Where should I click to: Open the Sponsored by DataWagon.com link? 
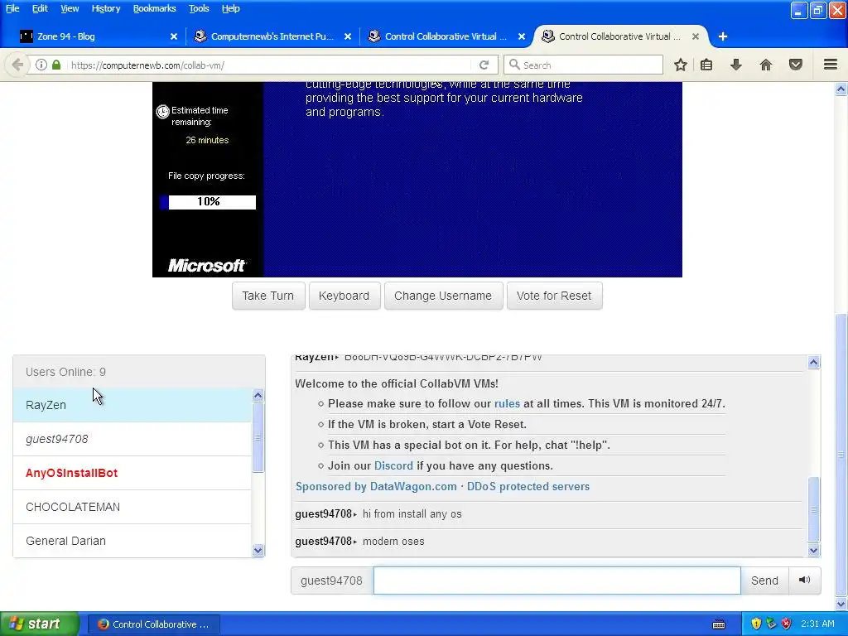click(x=376, y=486)
